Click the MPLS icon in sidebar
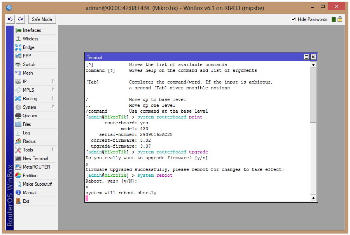Image resolution: width=350 pixels, height=235 pixels. click(x=18, y=90)
